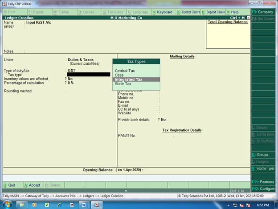The height and width of the screenshot is (209, 278).
Task: Open TallyShop from the toolbar
Action: coord(114,12)
